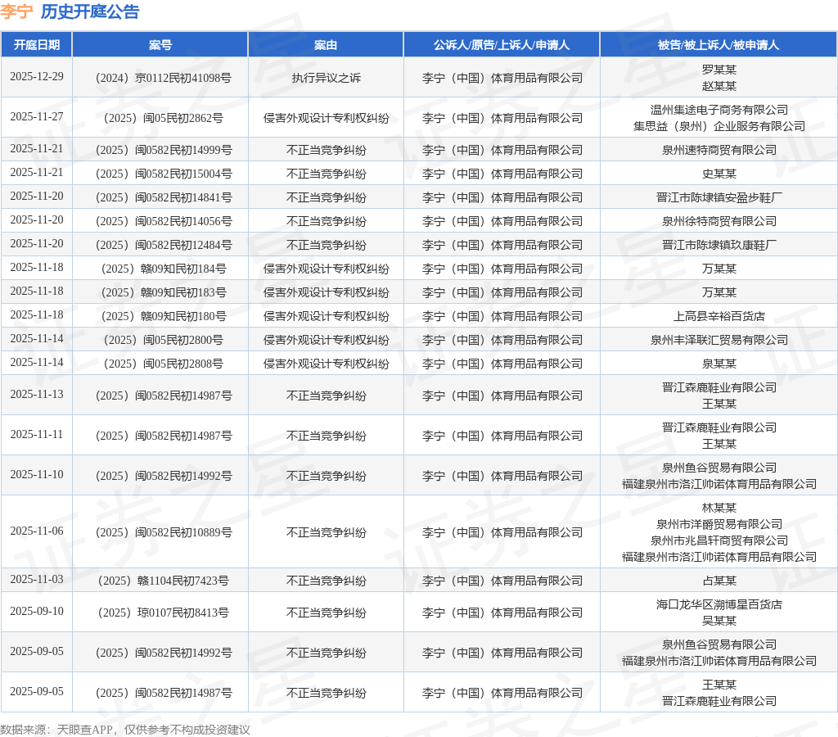This screenshot has height=737, width=838.
Task: Select date cell 2025-12-29
Action: point(36,77)
